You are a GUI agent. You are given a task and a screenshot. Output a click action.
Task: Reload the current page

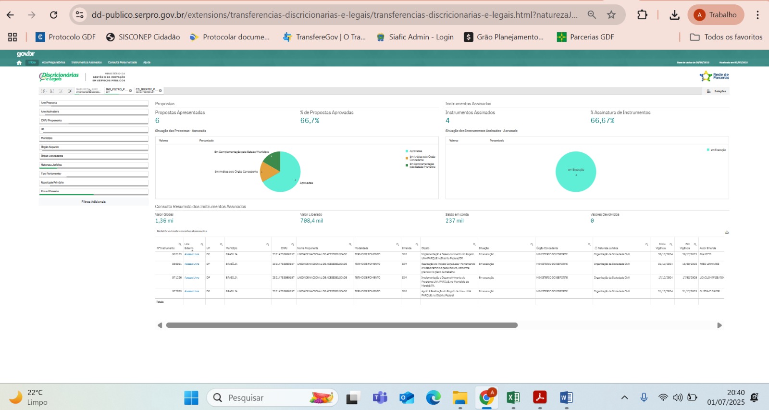point(54,15)
